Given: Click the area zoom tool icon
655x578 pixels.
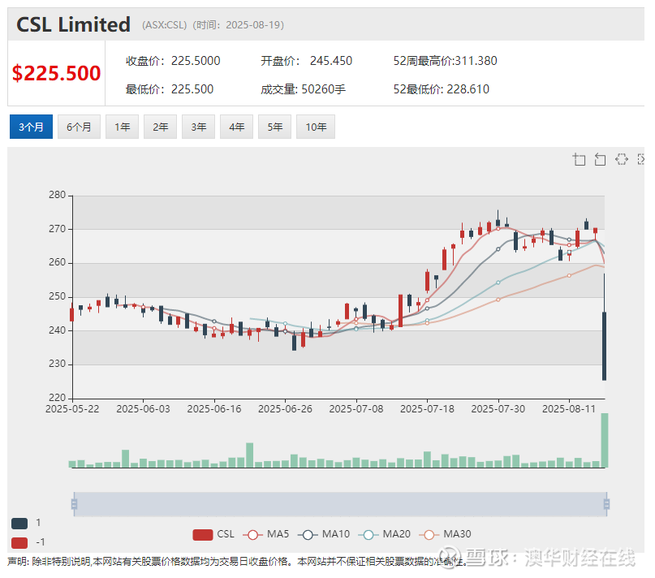Looking at the screenshot, I should pos(579,159).
